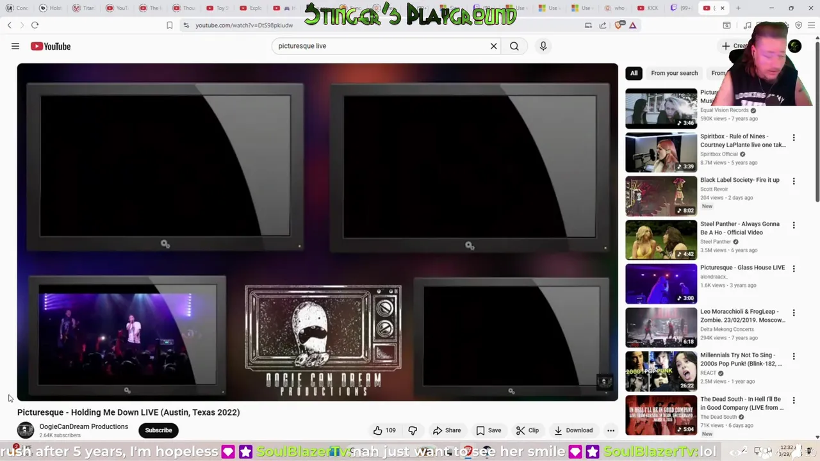
Task: Open The Dead South video thumbnail
Action: [x=661, y=416]
